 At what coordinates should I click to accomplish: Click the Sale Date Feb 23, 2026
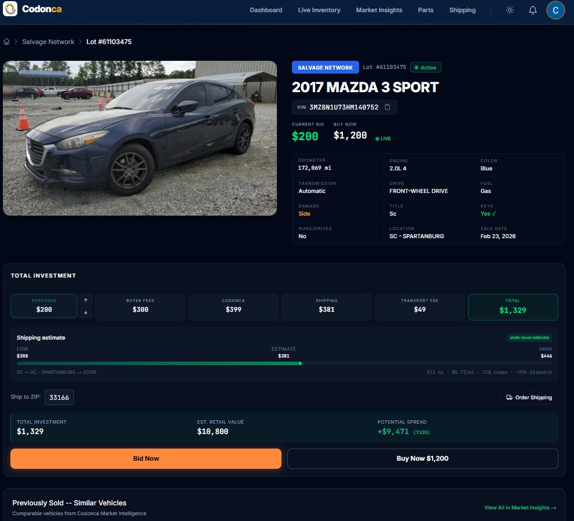pos(498,236)
